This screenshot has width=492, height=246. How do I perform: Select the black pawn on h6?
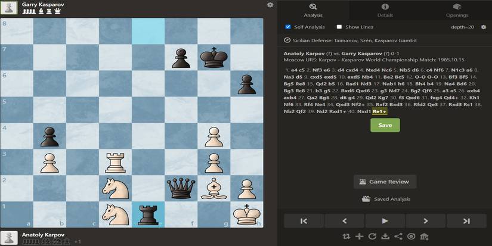tap(247, 83)
